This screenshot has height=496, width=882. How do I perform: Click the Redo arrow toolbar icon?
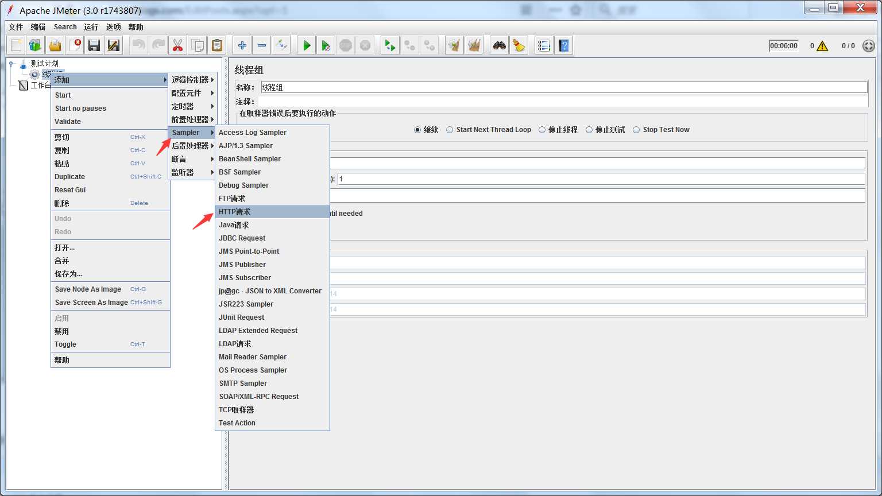[158, 45]
